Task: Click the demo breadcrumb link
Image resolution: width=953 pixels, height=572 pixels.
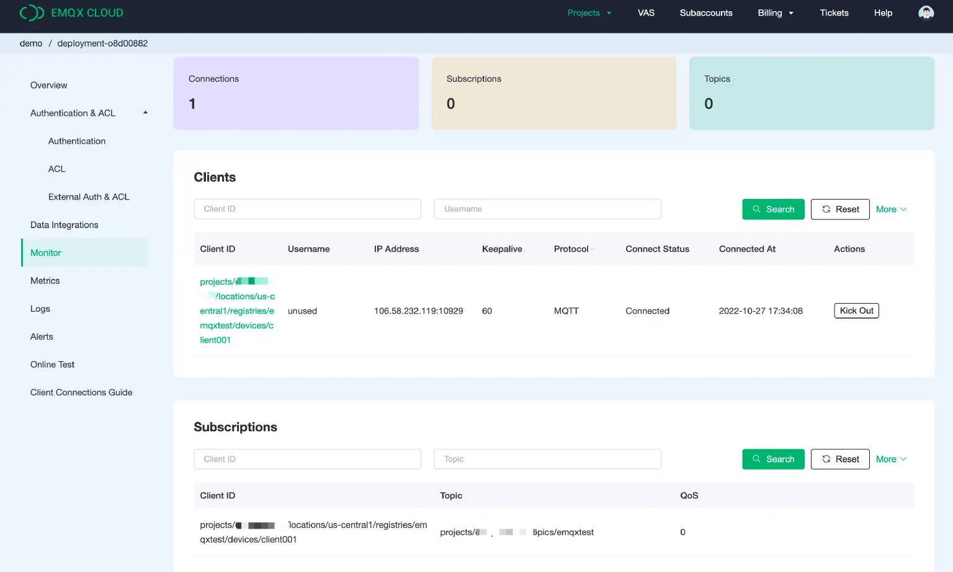Action: click(31, 43)
